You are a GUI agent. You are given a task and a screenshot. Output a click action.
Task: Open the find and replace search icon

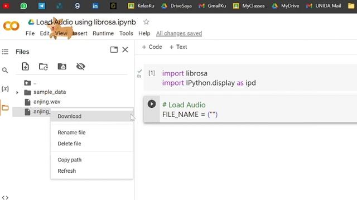(5, 71)
